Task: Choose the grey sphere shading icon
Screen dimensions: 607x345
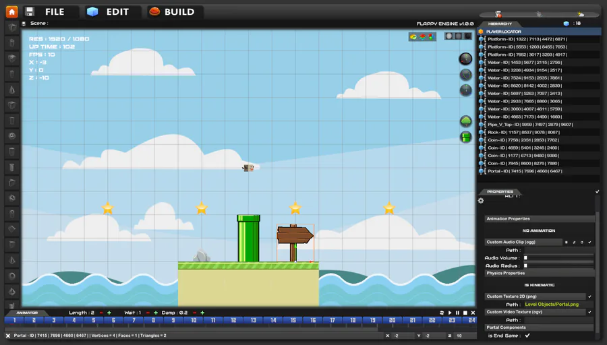Action: point(459,36)
